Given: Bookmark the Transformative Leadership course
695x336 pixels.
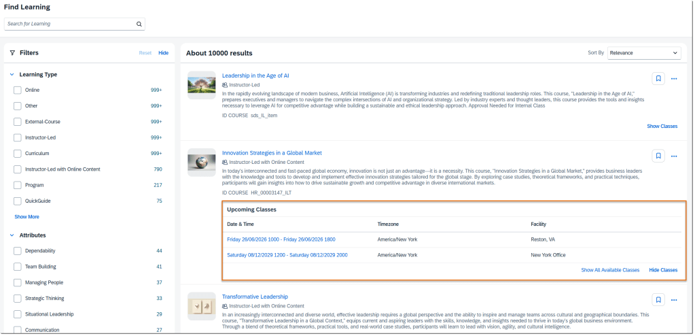Looking at the screenshot, I should pos(658,300).
